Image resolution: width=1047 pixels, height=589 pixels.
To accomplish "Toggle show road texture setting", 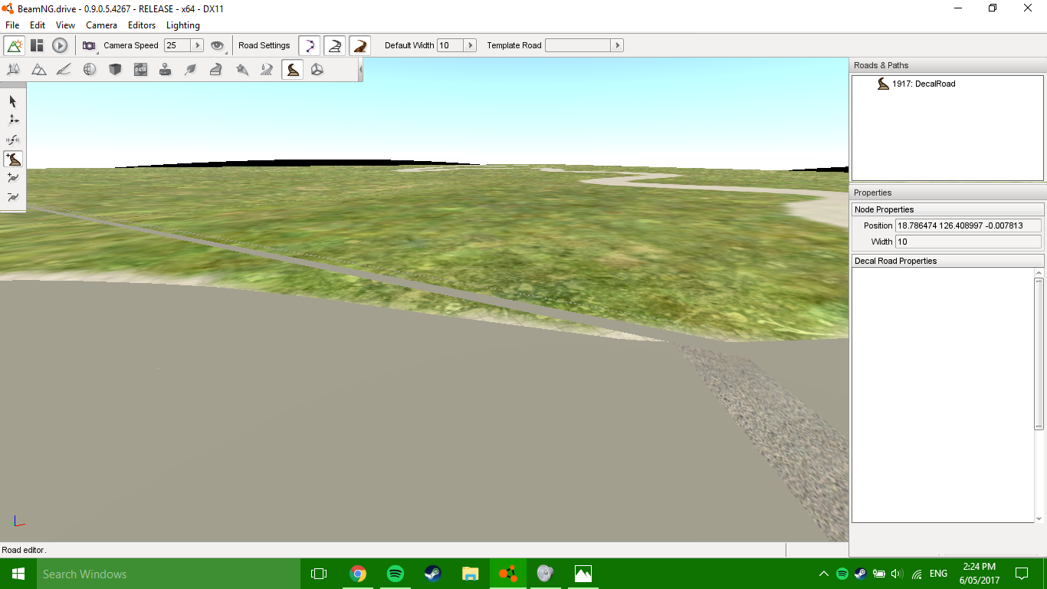I will [x=360, y=45].
